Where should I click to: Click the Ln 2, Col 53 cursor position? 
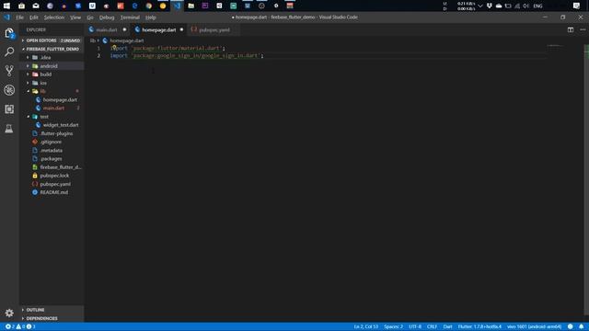(366, 326)
